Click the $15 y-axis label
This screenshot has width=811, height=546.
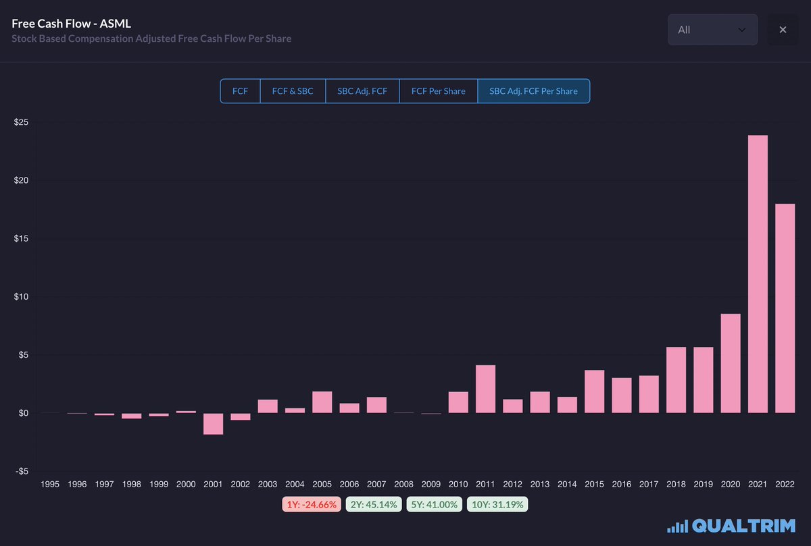pyautogui.click(x=21, y=238)
